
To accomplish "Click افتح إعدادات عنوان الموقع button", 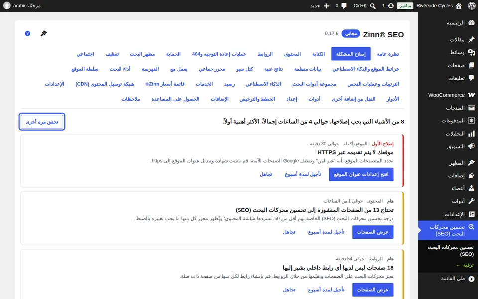I will 361,174.
